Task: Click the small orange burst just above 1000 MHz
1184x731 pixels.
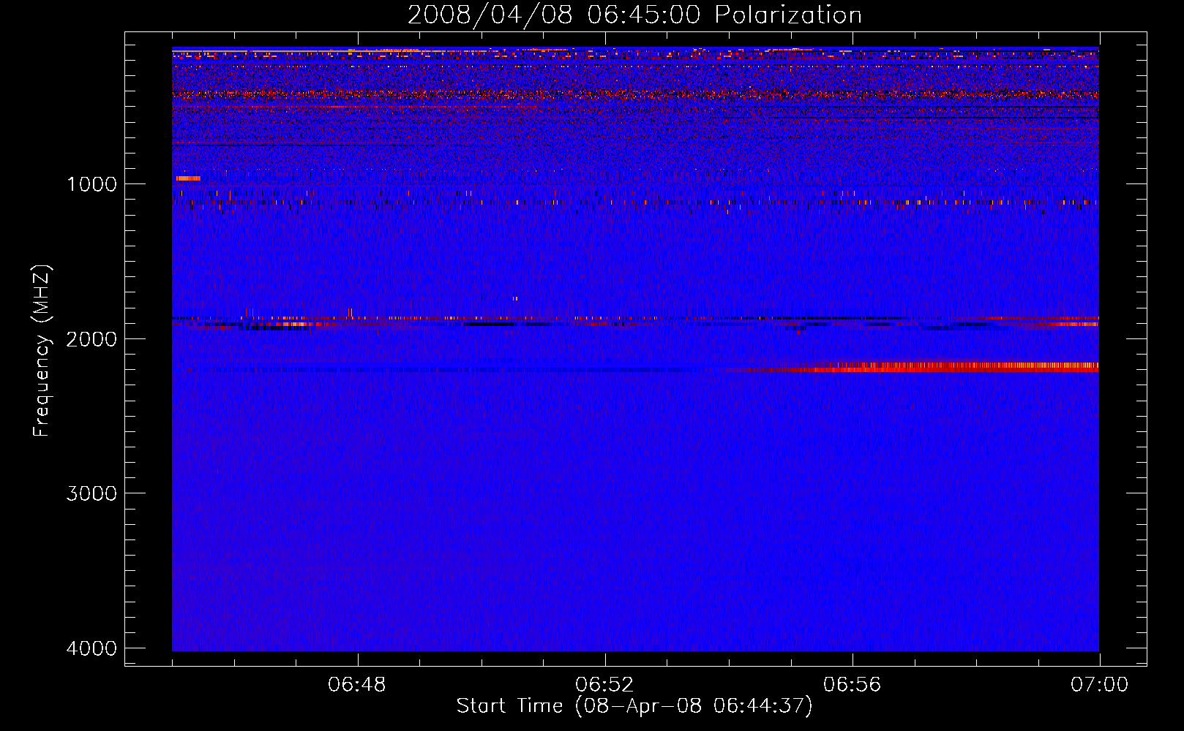Action: 188,178
